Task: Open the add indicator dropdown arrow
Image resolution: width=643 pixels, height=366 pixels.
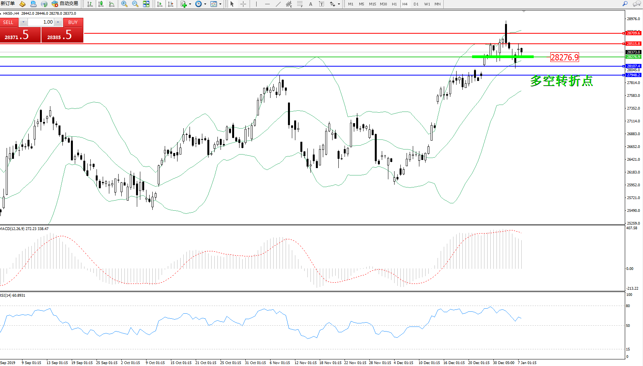Action: pyautogui.click(x=190, y=4)
